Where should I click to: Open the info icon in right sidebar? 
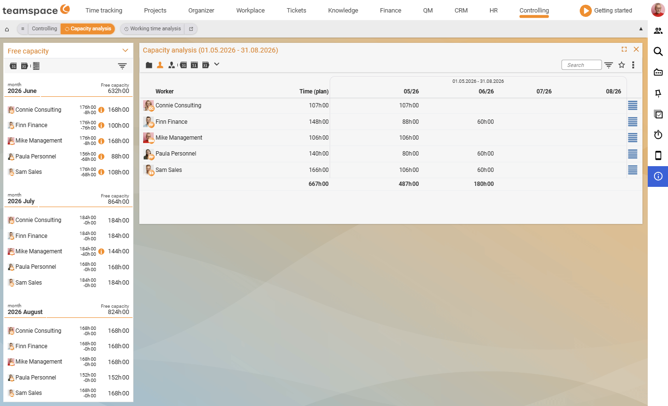(658, 176)
